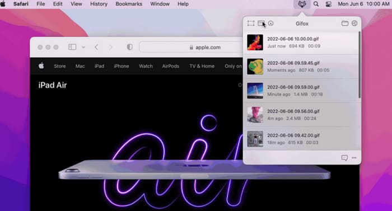392x211 pixels.
Task: Click 694 KB size of newest GIF
Action: [297, 46]
